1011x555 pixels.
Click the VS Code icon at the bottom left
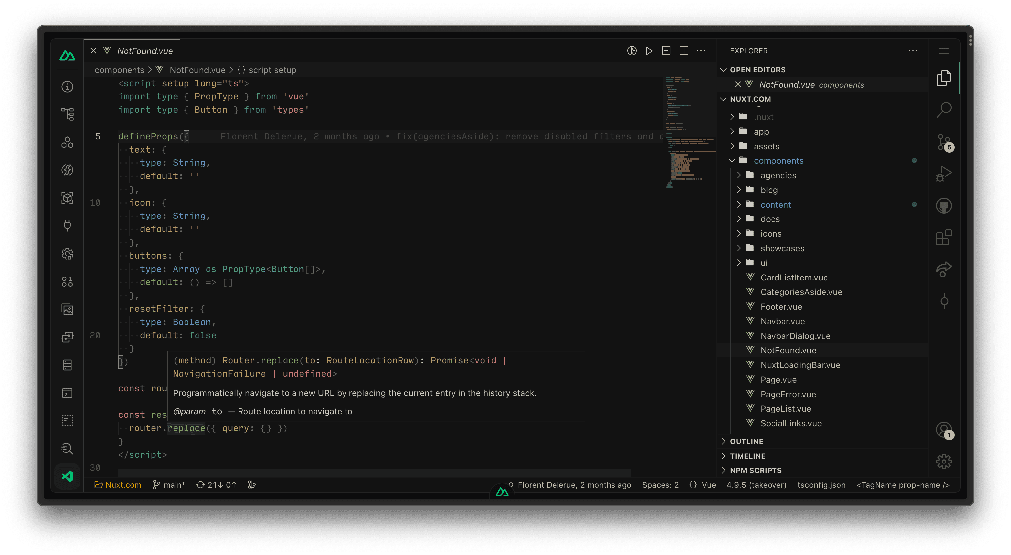pyautogui.click(x=67, y=476)
